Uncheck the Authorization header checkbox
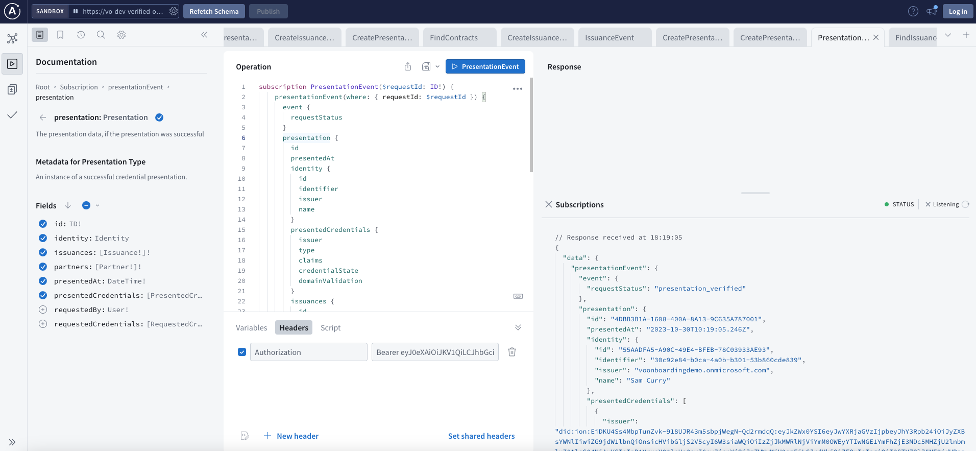The height and width of the screenshot is (451, 976). (242, 352)
